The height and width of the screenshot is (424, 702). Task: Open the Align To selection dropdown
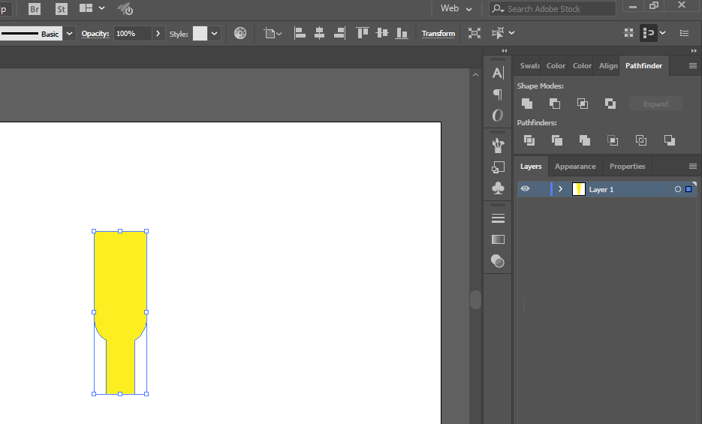[x=273, y=34]
